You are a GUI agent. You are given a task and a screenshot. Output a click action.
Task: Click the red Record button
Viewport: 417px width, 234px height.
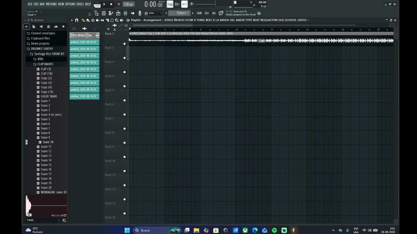click(x=119, y=4)
